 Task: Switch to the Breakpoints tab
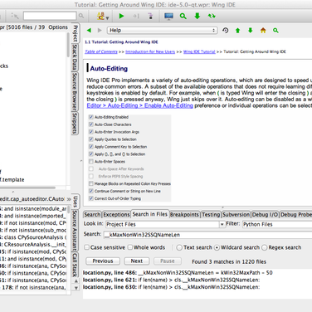[184, 214]
